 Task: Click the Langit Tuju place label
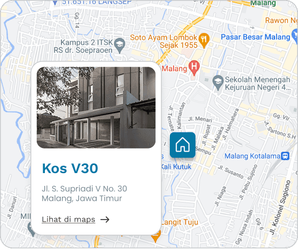[180, 222]
